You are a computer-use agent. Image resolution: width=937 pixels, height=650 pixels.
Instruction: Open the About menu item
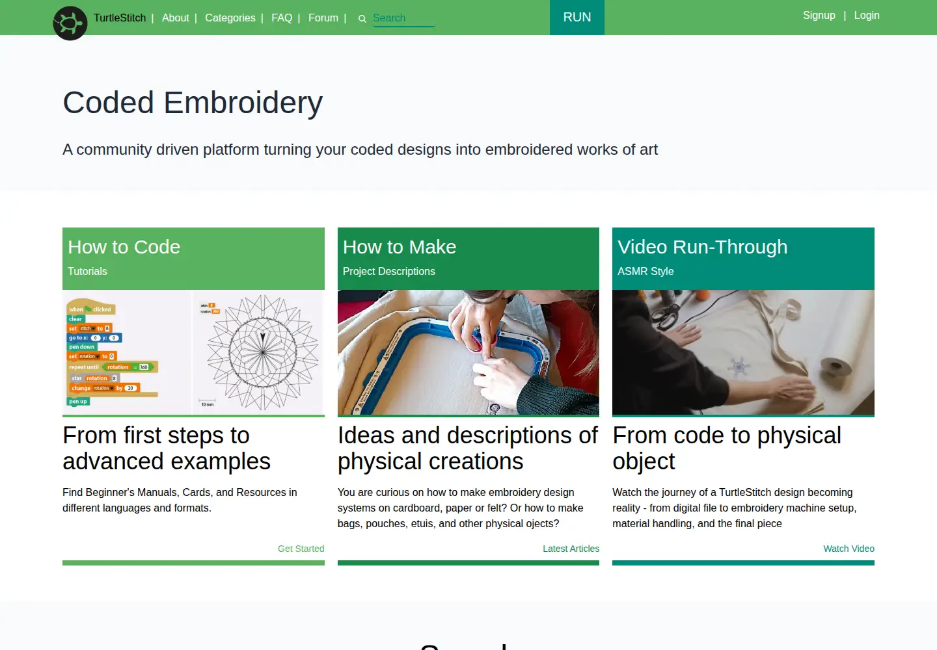click(176, 18)
